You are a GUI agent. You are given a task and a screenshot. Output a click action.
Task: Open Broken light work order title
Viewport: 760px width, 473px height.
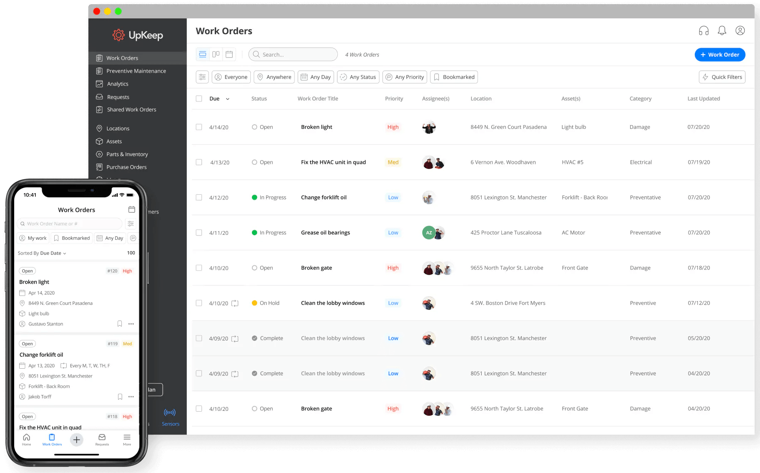(317, 127)
